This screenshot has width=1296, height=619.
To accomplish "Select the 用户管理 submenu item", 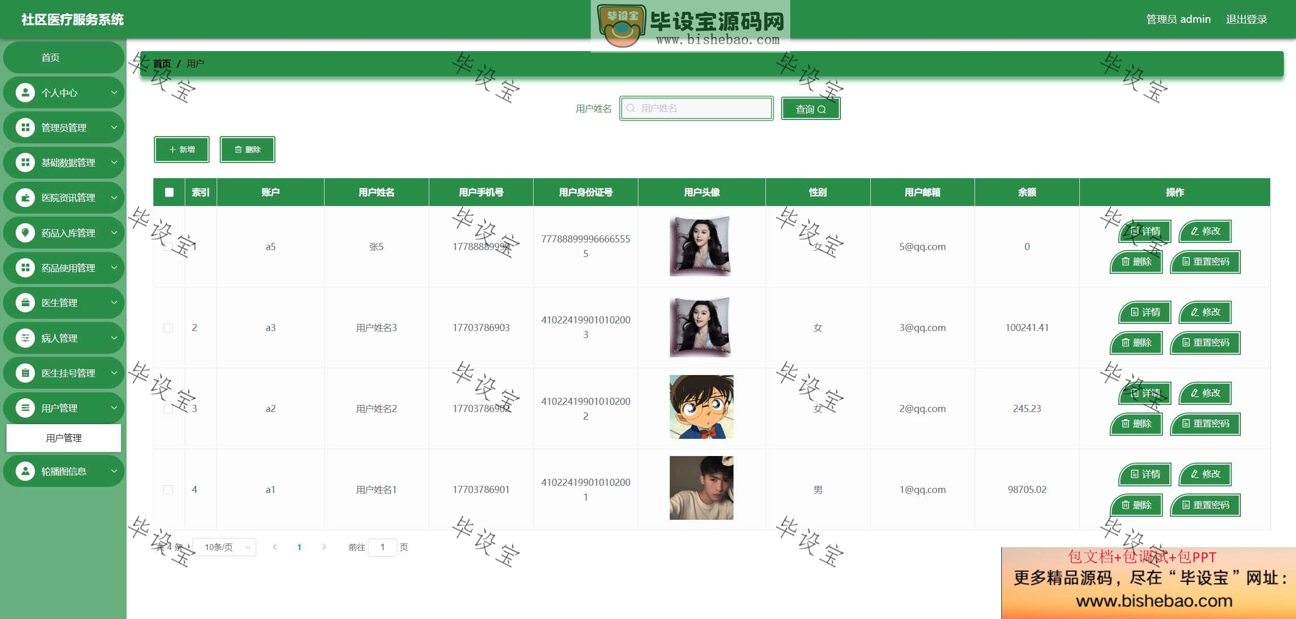I will pos(64,438).
